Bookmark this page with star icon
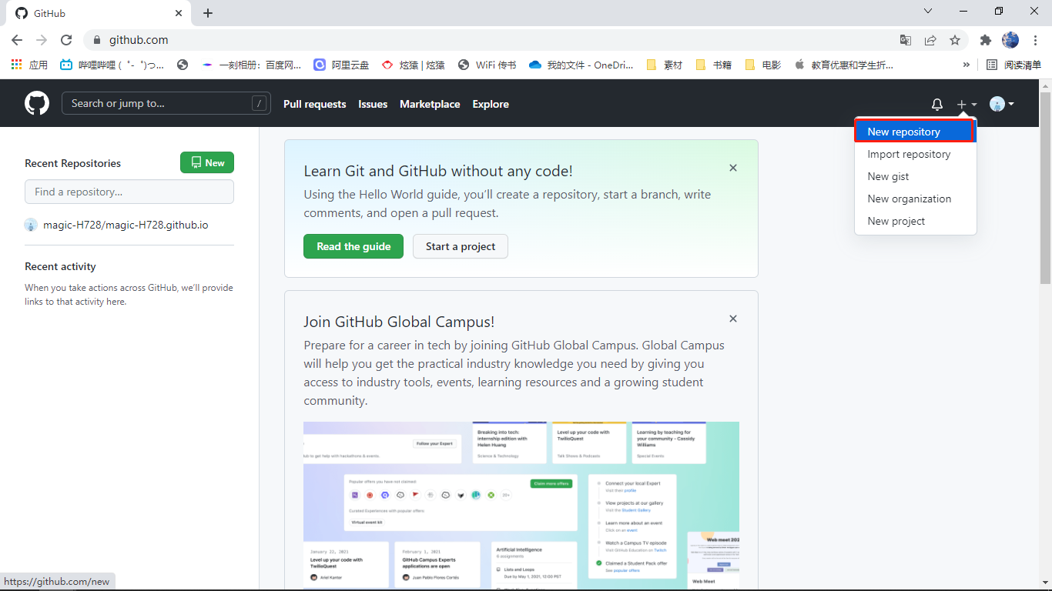The height and width of the screenshot is (591, 1052). (x=955, y=40)
